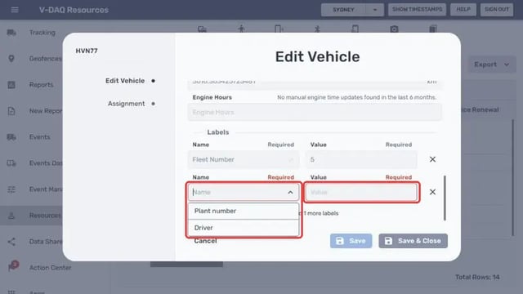The image size is (523, 294).
Task: Click the Resources person icon
Action: tap(11, 216)
